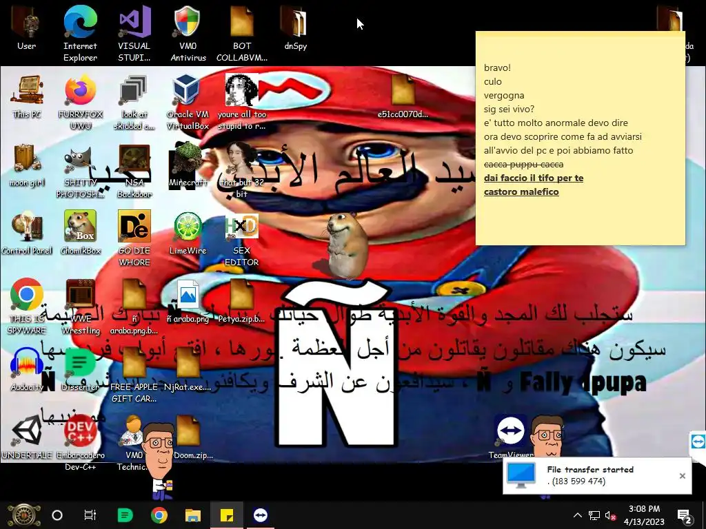Open the Embarcadero Dev-C++ icon
Viewport: 706px width, 529px height.
(80, 432)
